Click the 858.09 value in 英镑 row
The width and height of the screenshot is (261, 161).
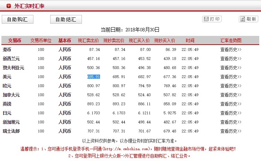click(170, 104)
